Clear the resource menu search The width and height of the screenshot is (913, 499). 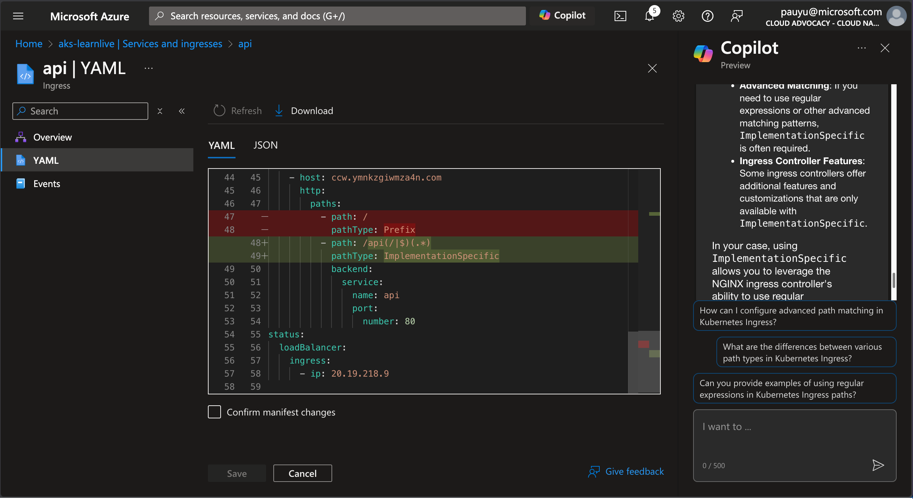[x=160, y=111]
